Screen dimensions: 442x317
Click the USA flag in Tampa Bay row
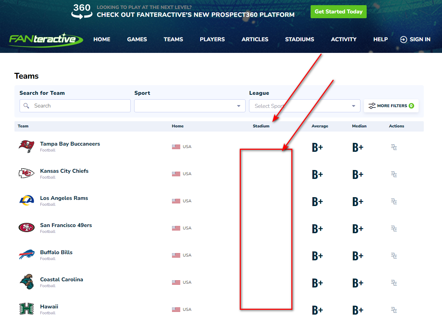pos(176,147)
